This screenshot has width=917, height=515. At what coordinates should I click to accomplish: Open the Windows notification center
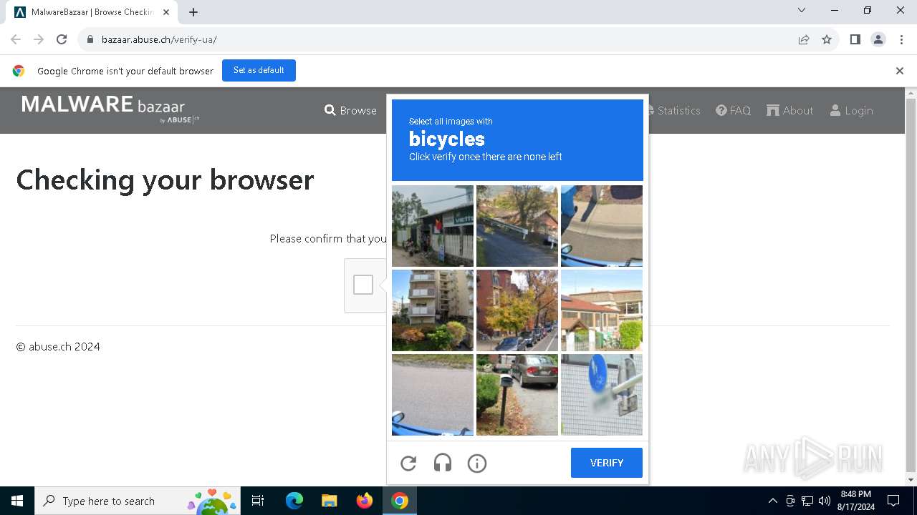893,501
